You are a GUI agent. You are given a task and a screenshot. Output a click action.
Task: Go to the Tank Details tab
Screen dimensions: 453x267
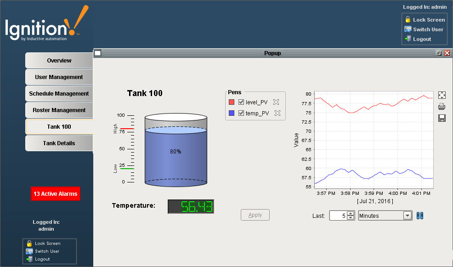[59, 143]
